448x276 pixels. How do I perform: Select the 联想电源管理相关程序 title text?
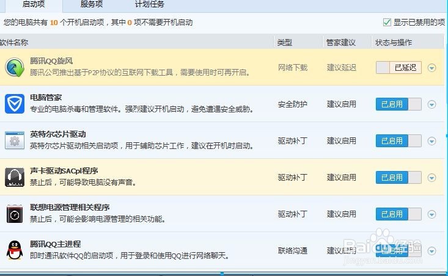[70, 207]
